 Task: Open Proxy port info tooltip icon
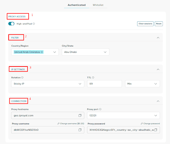coord(100,109)
